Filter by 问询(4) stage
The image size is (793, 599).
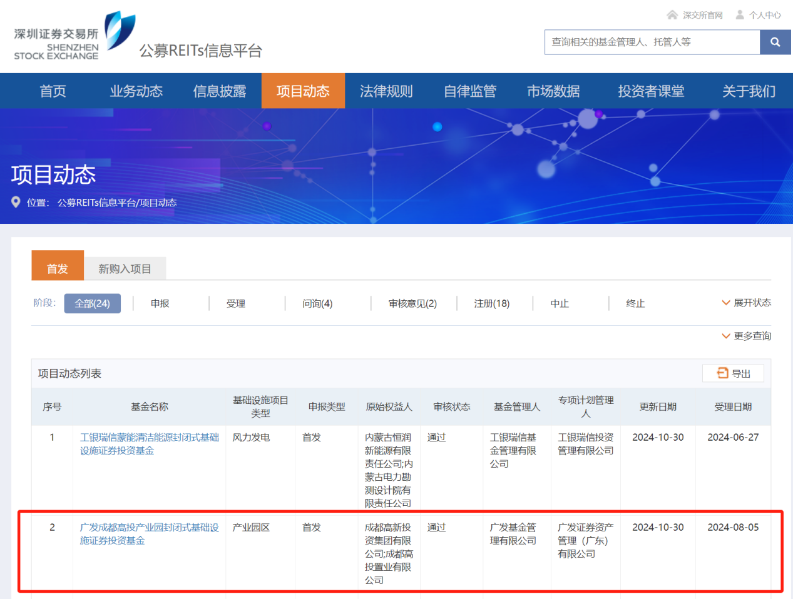click(x=317, y=303)
